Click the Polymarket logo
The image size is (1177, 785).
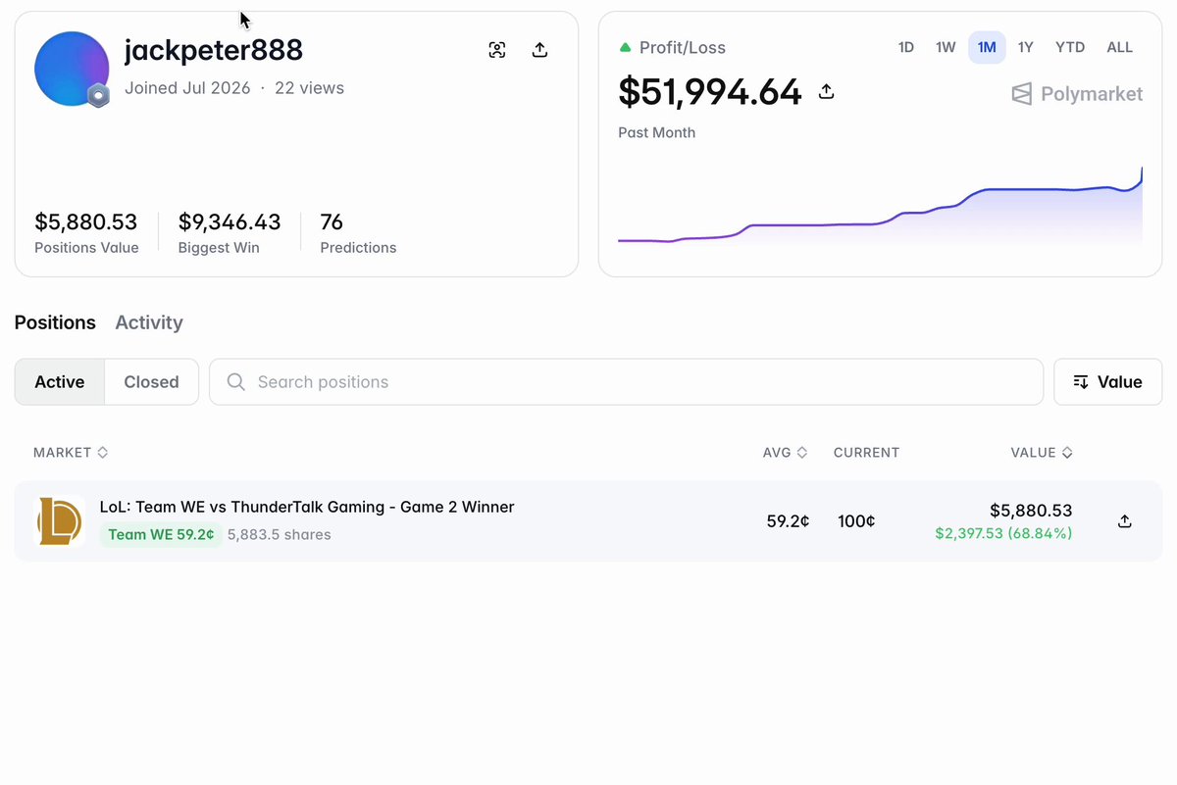(1077, 94)
